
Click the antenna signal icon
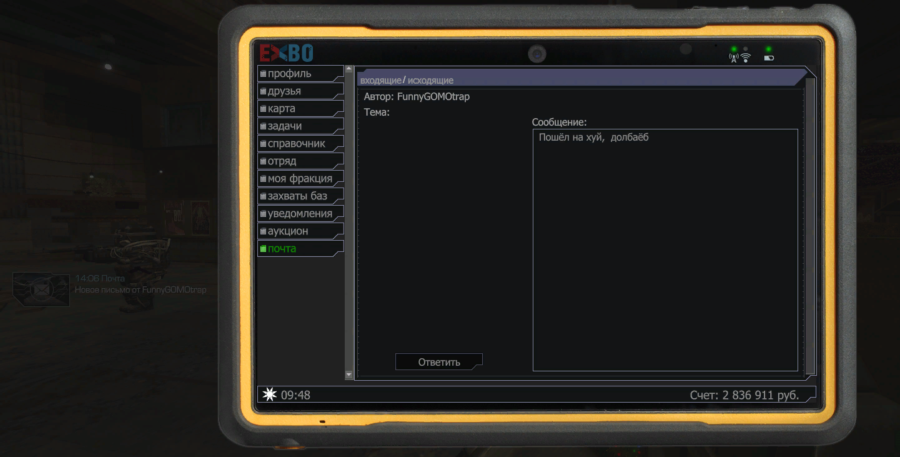[x=734, y=58]
